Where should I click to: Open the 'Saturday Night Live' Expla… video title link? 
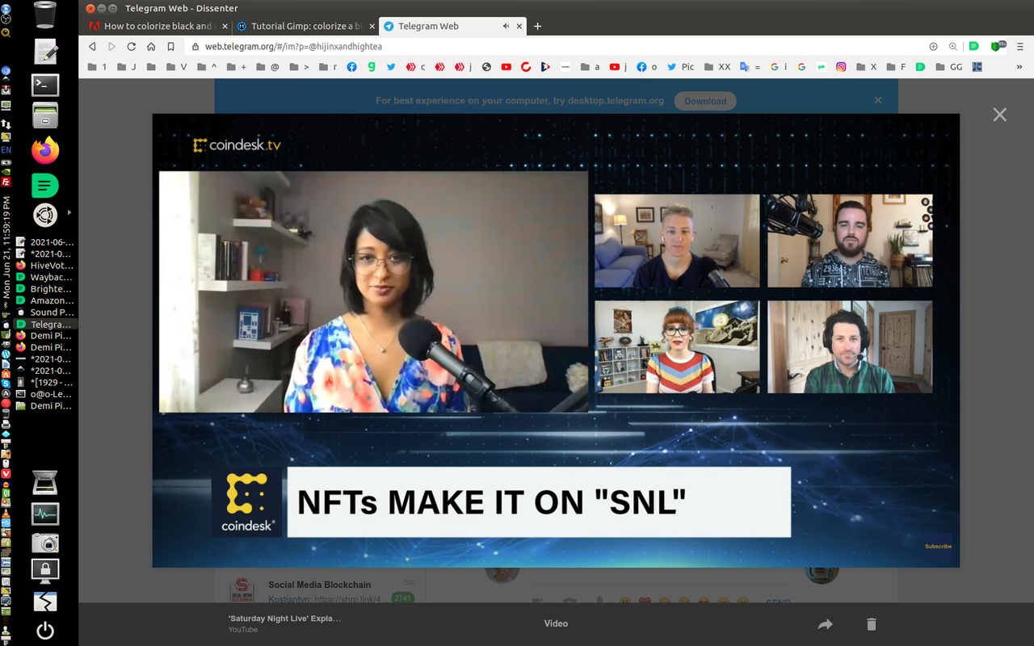[x=284, y=618]
